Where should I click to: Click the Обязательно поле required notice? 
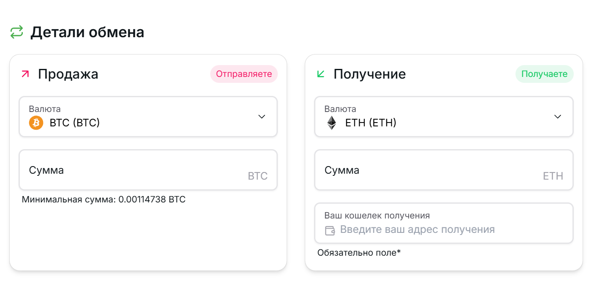[x=358, y=252]
